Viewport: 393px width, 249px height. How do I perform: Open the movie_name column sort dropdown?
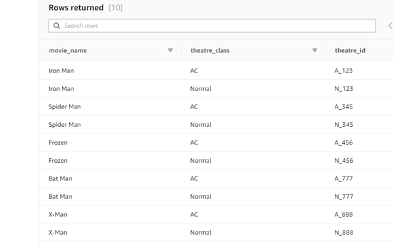[x=170, y=50]
